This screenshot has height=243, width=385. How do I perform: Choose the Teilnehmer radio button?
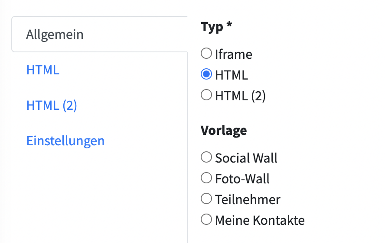(x=206, y=199)
